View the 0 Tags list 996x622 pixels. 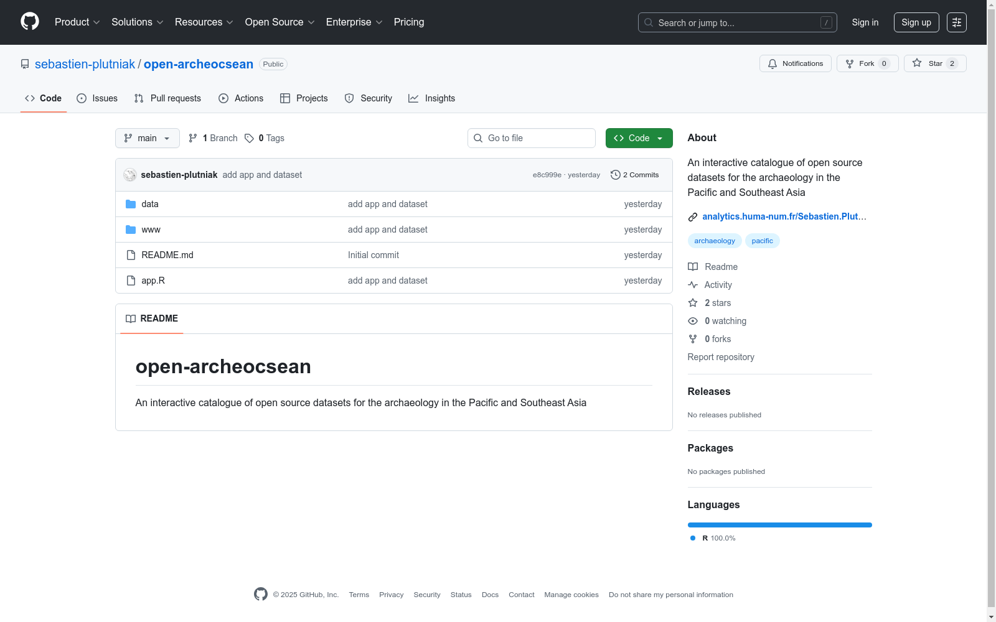point(265,138)
